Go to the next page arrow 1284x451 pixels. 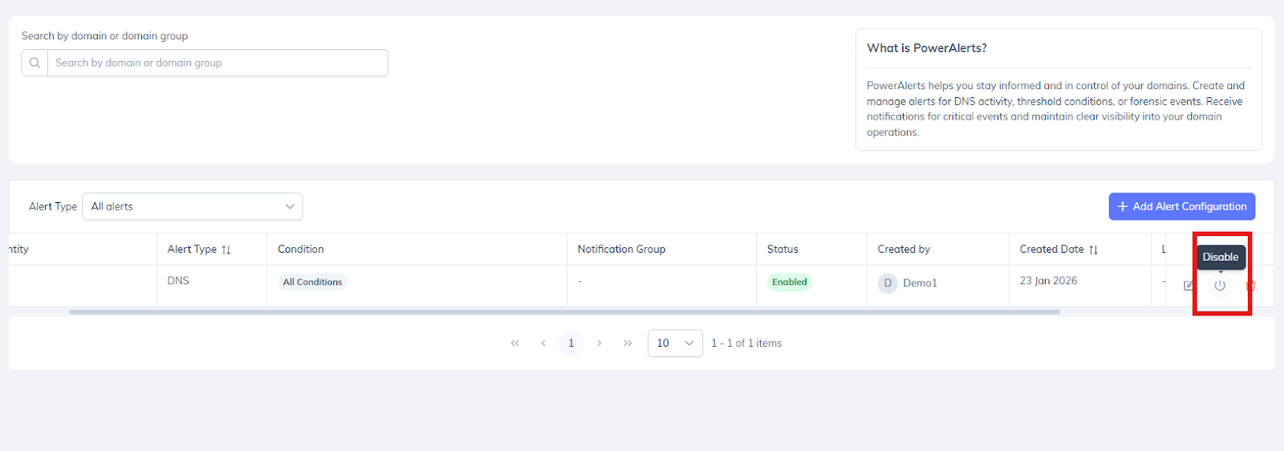point(599,343)
